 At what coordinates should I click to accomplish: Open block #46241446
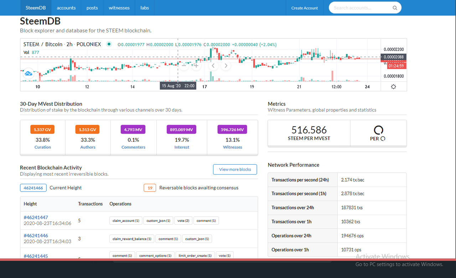click(36, 236)
